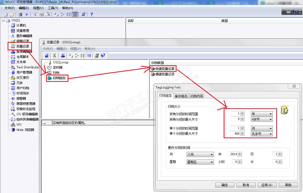Click spinner of the 600 size field
This screenshot has height=193, width=303.
pos(242,134)
